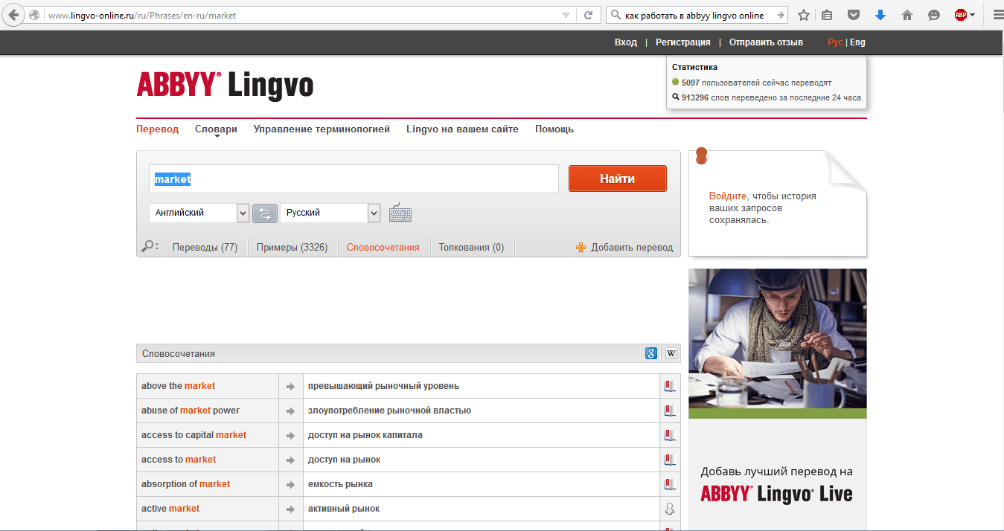Open dictionary icon for 'absorption of market'
The width and height of the screenshot is (1004, 531).
point(670,484)
